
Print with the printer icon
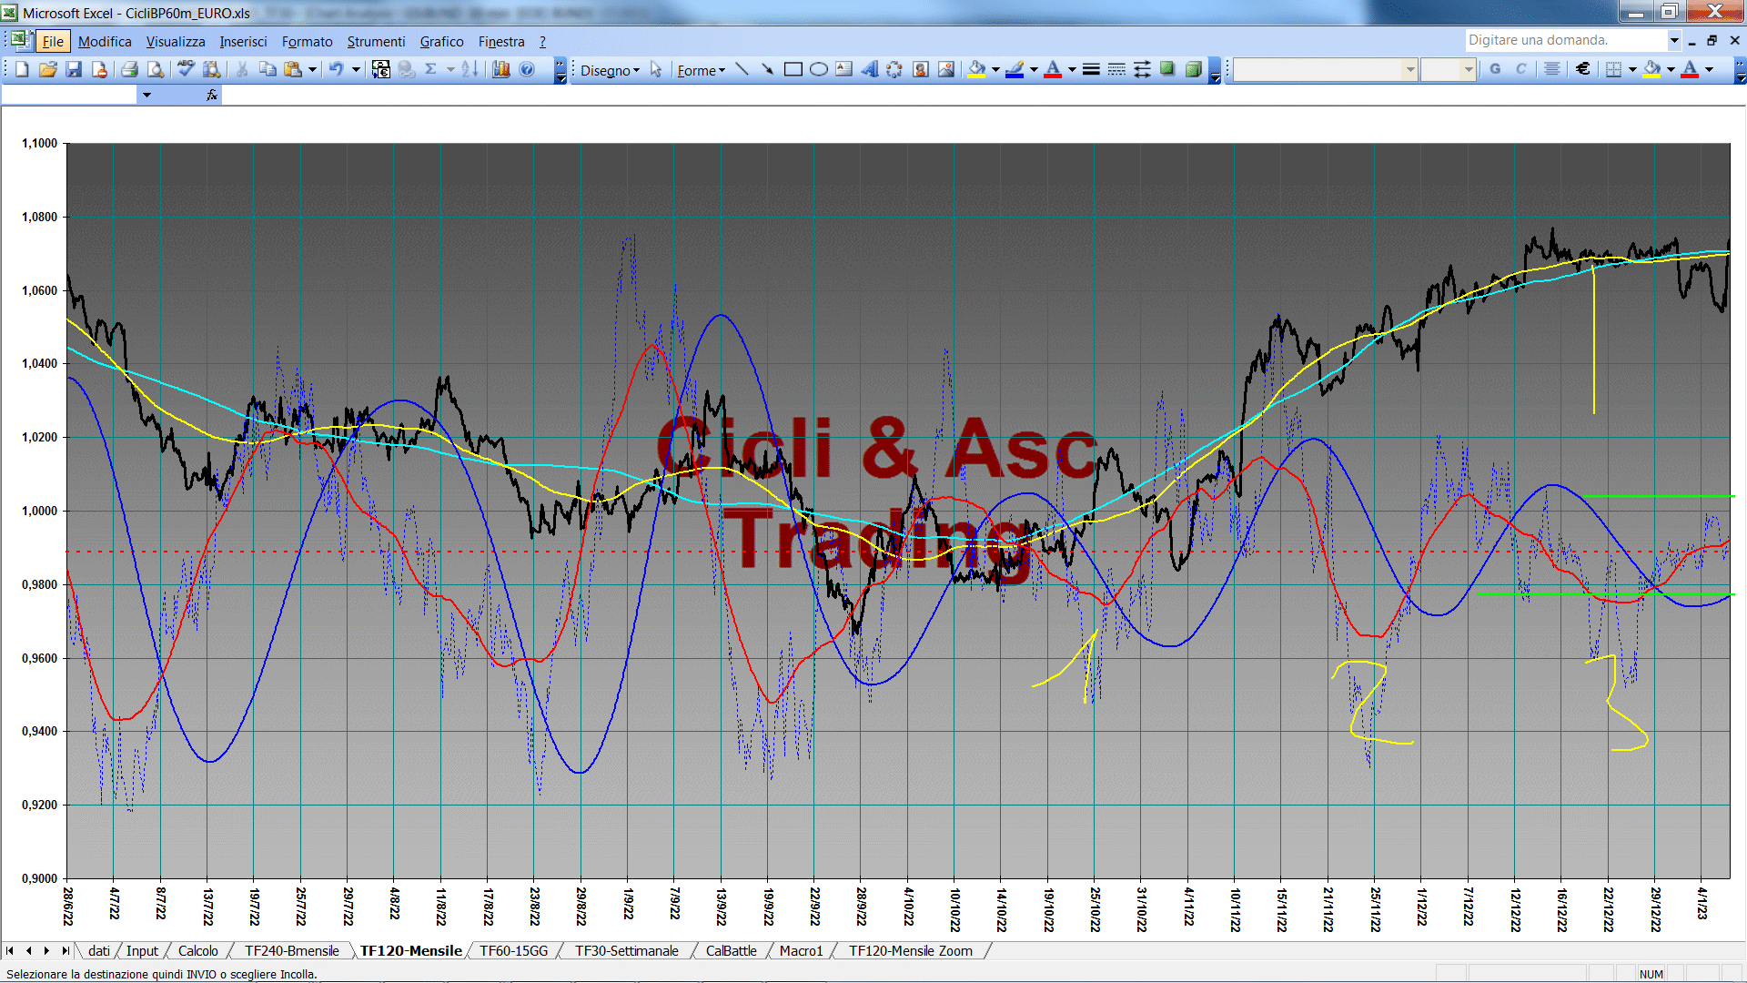130,69
